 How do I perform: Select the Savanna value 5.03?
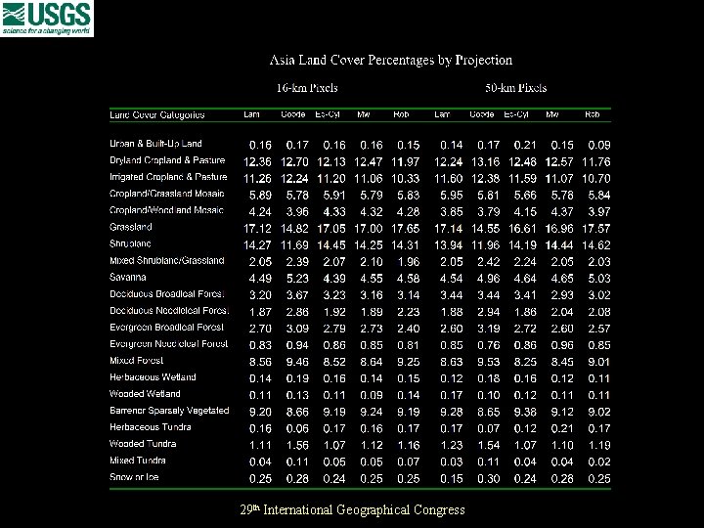pyautogui.click(x=599, y=279)
